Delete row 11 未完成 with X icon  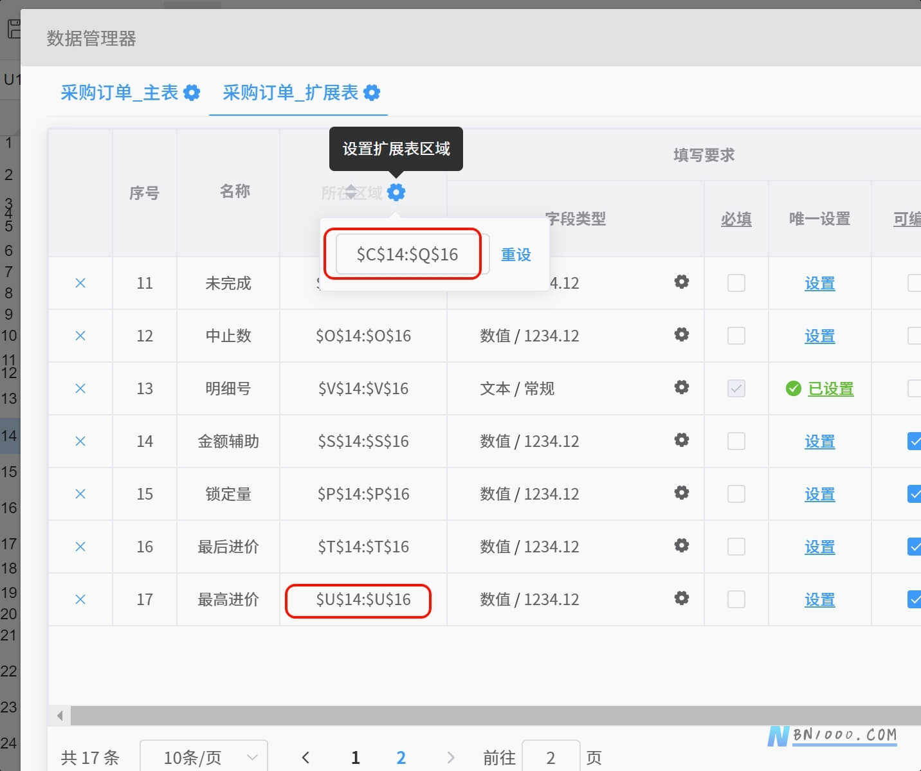80,283
